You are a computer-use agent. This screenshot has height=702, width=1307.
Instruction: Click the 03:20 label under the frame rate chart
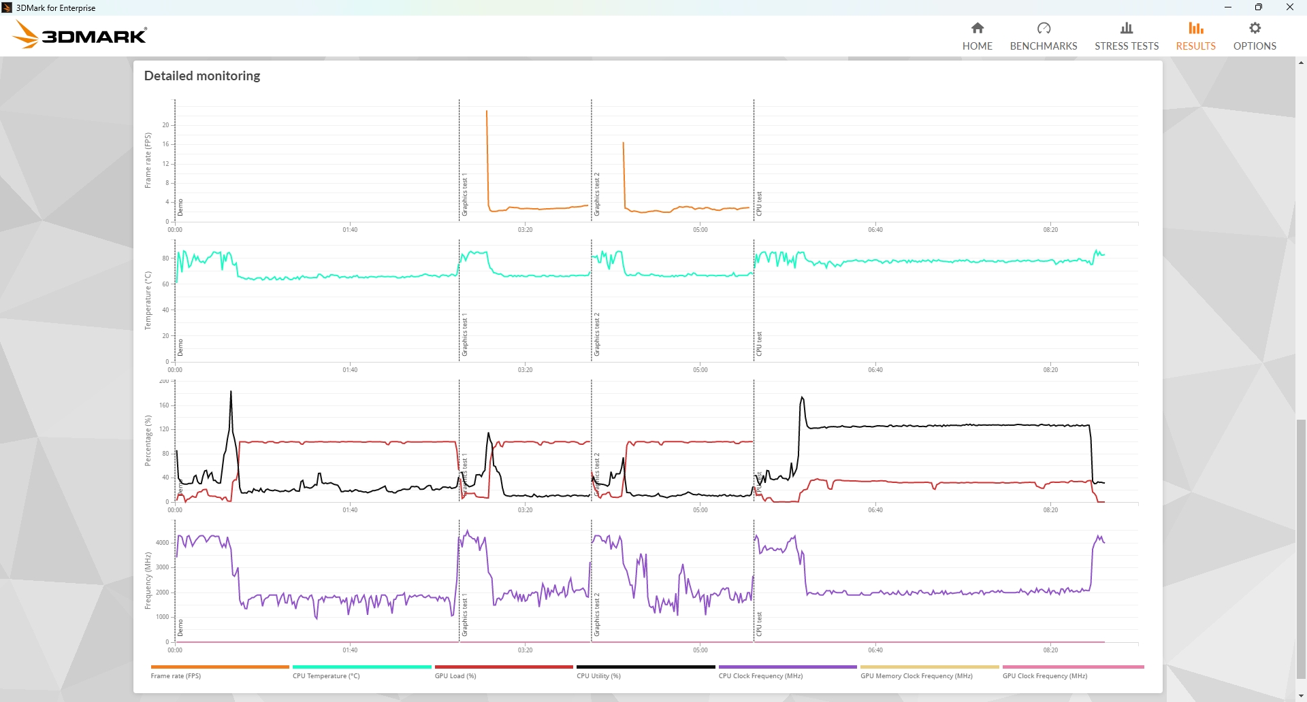525,230
